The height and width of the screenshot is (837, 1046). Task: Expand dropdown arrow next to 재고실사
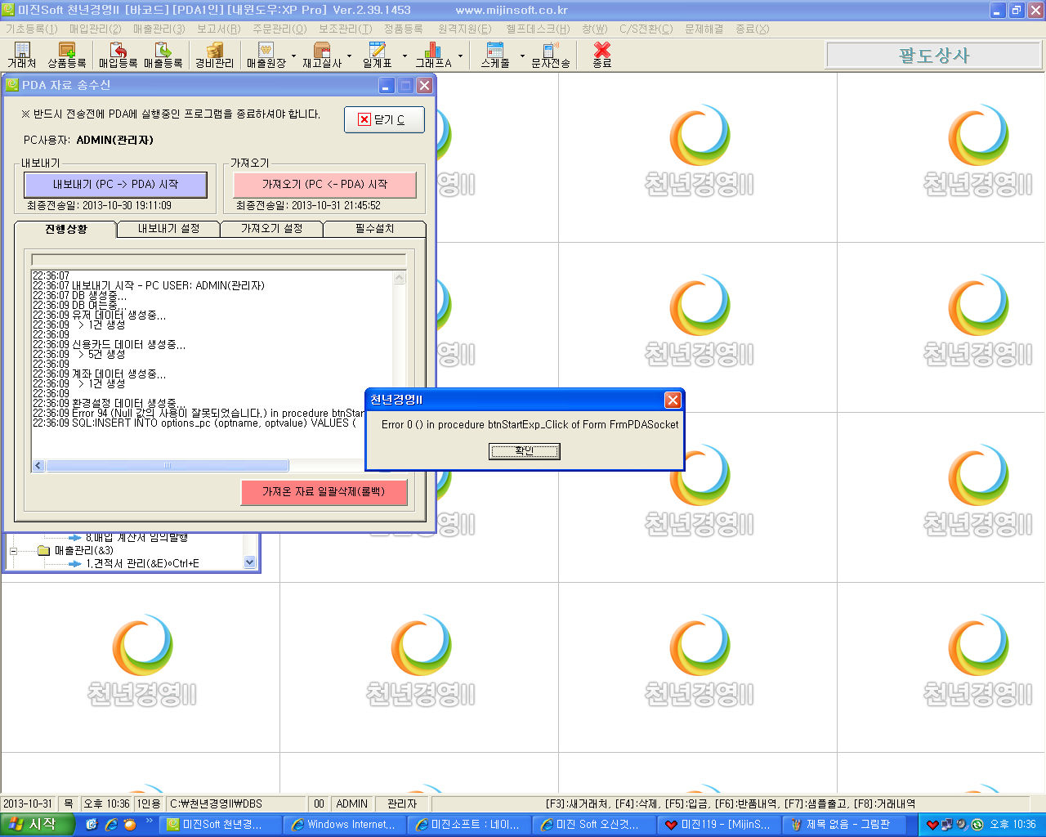[x=349, y=56]
